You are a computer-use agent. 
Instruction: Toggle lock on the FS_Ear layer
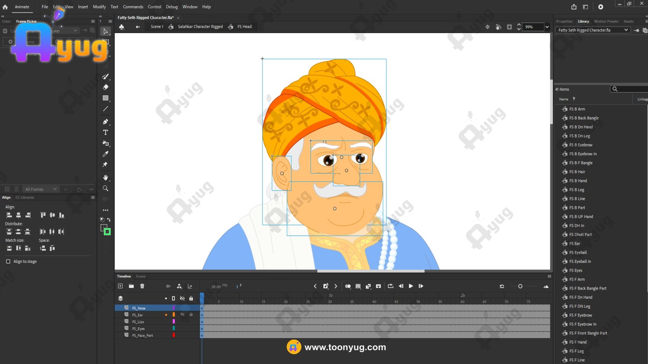click(x=191, y=315)
